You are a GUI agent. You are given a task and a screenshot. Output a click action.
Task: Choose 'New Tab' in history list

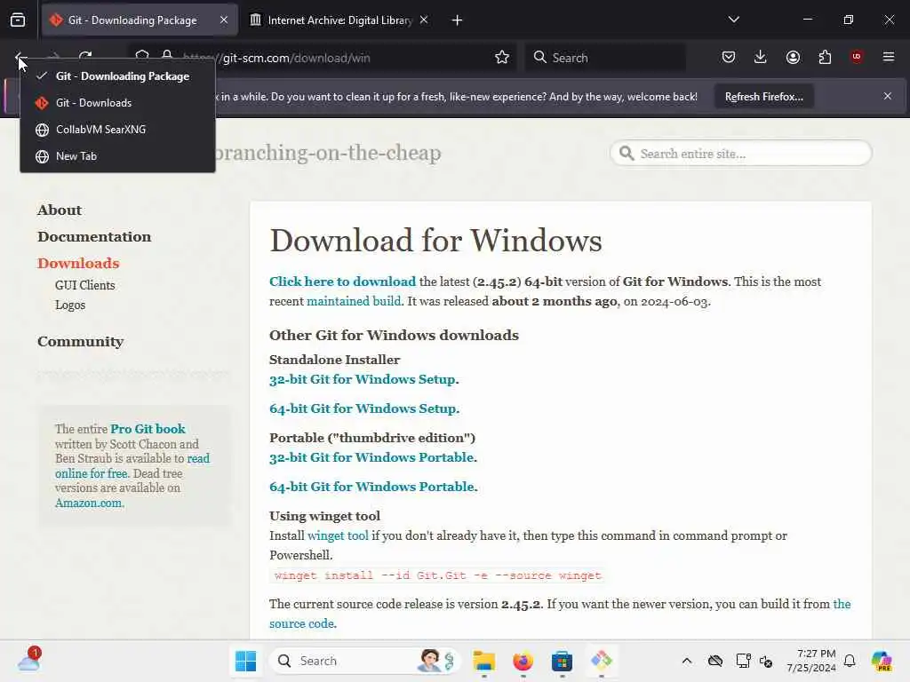tap(118, 156)
